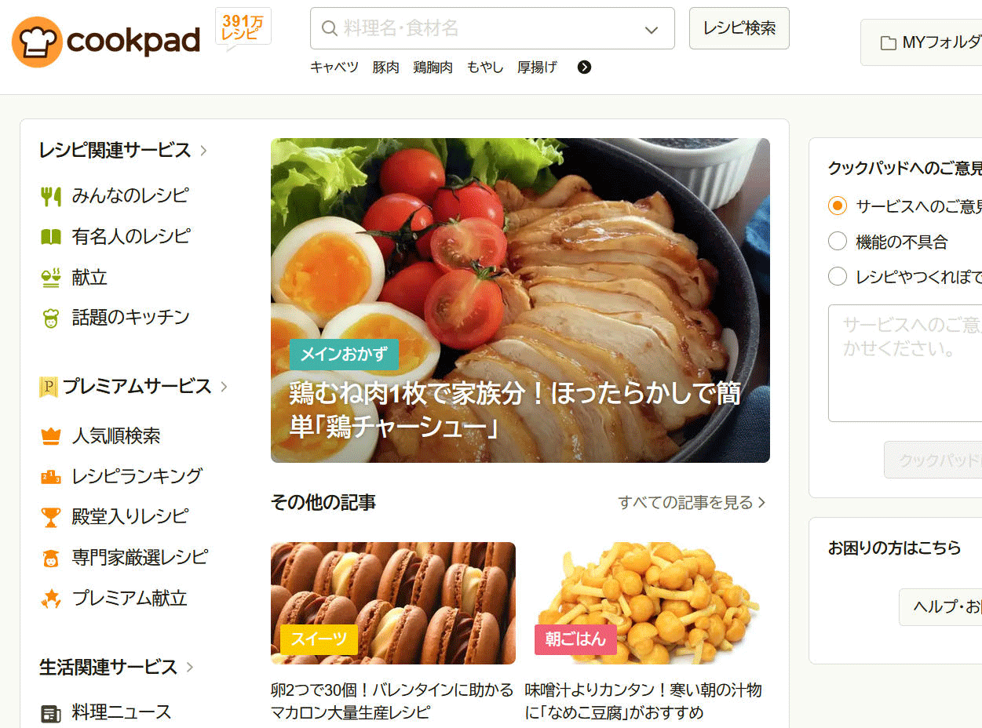Image resolution: width=982 pixels, height=728 pixels.
Task: Select the サービスへのご意見 radio button
Action: (838, 206)
